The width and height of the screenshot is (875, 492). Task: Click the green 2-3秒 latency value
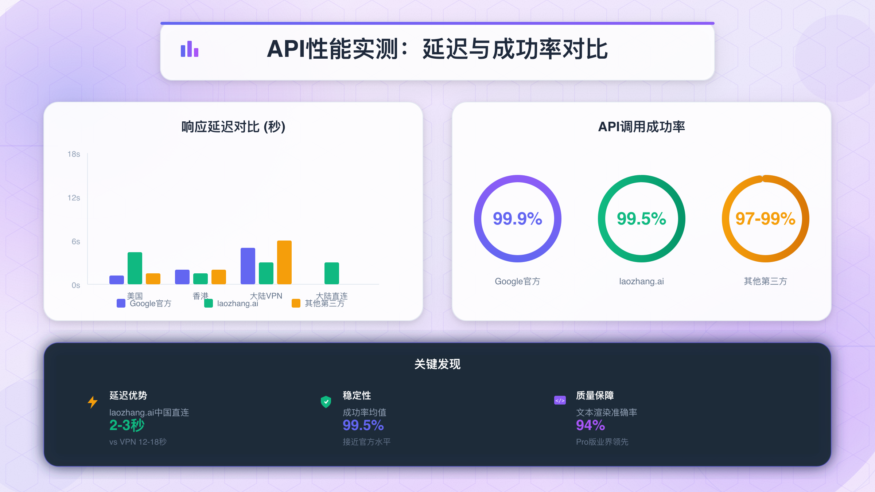[127, 425]
